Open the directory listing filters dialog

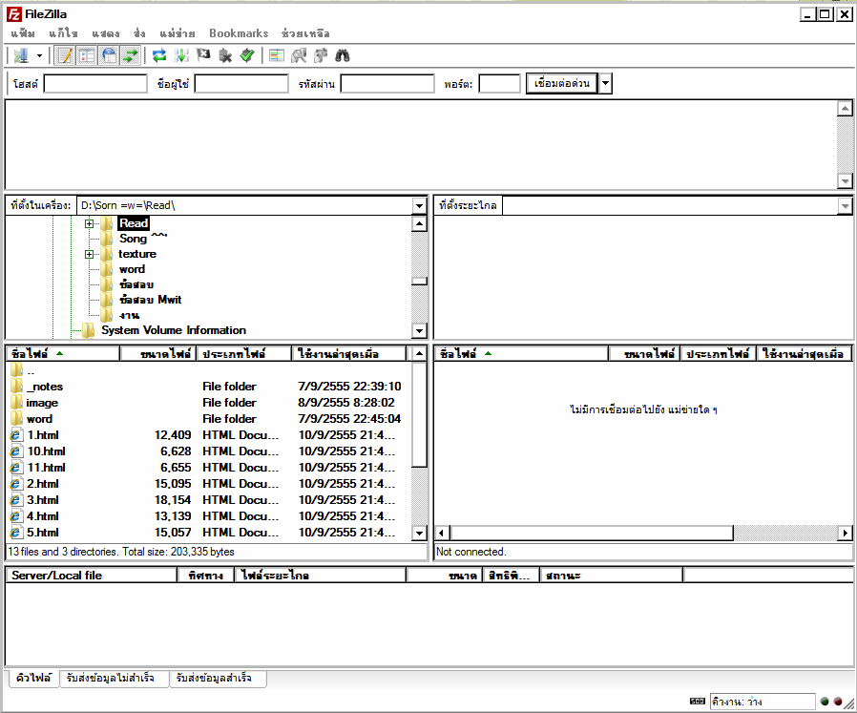[277, 55]
